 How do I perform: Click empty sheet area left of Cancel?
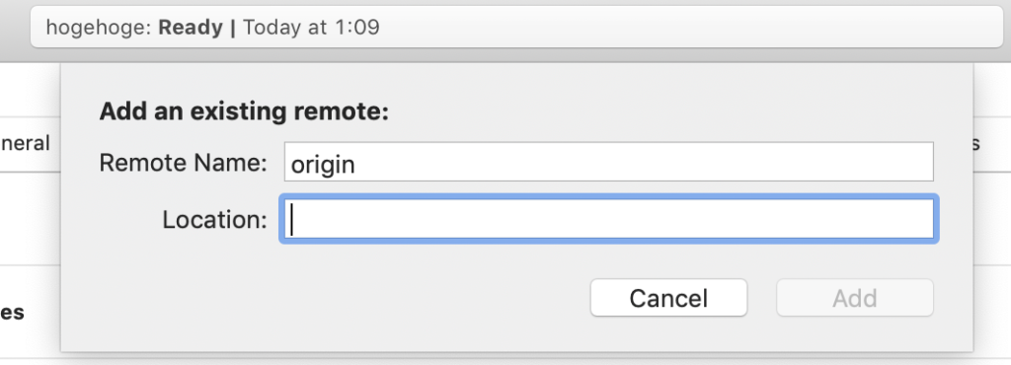(x=323, y=298)
